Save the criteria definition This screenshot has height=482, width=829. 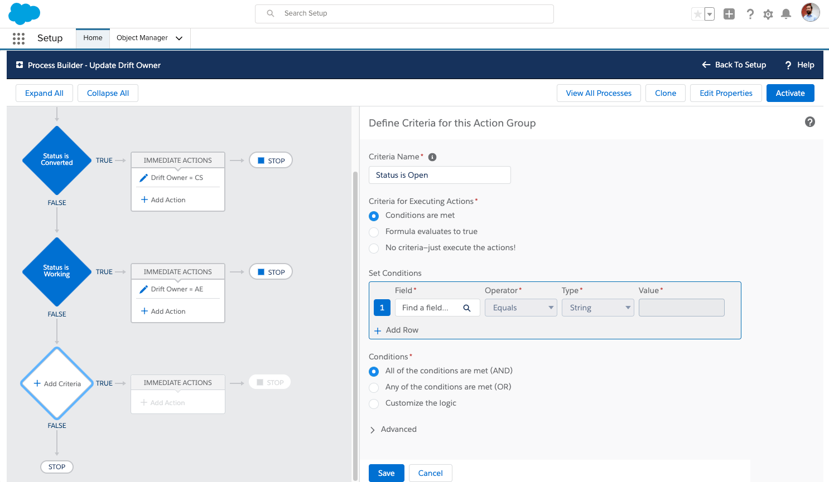coord(386,473)
